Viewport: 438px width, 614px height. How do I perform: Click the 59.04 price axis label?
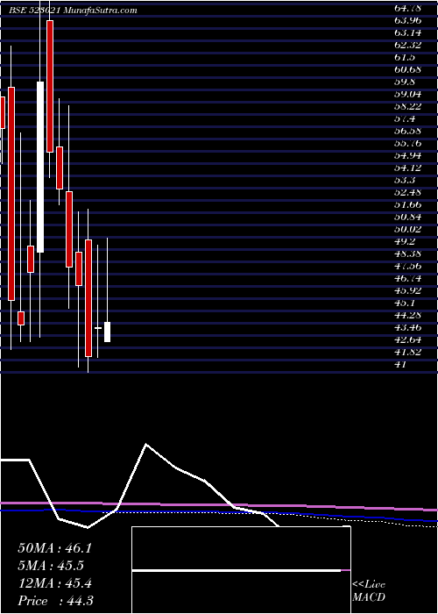[407, 94]
